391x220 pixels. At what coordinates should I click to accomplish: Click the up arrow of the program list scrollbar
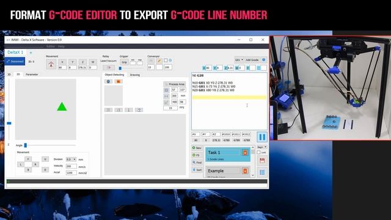click(253, 148)
